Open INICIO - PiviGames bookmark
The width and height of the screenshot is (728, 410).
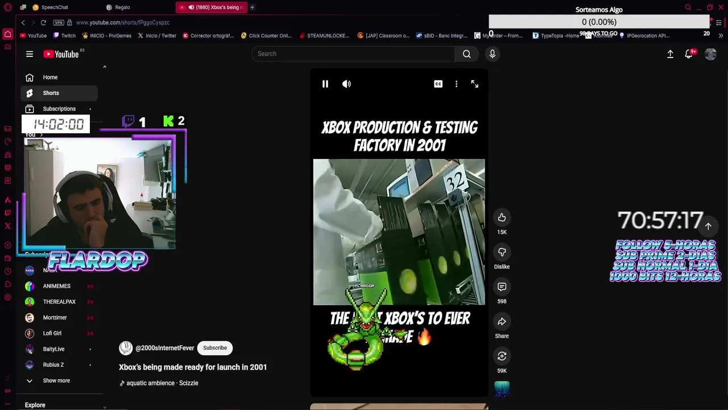[106, 35]
